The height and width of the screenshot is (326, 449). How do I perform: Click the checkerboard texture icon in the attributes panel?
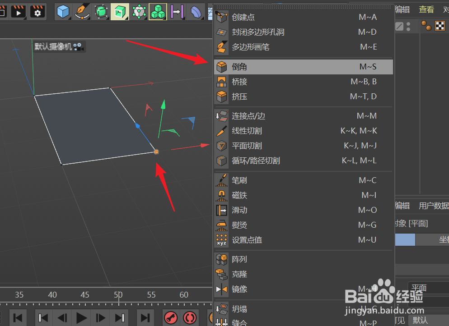pyautogui.click(x=440, y=26)
